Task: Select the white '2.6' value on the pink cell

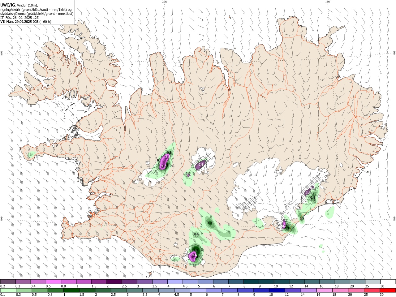Action: (195, 255)
